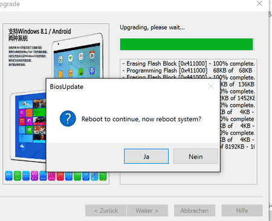Click the disabled Zurück button

coord(106,211)
